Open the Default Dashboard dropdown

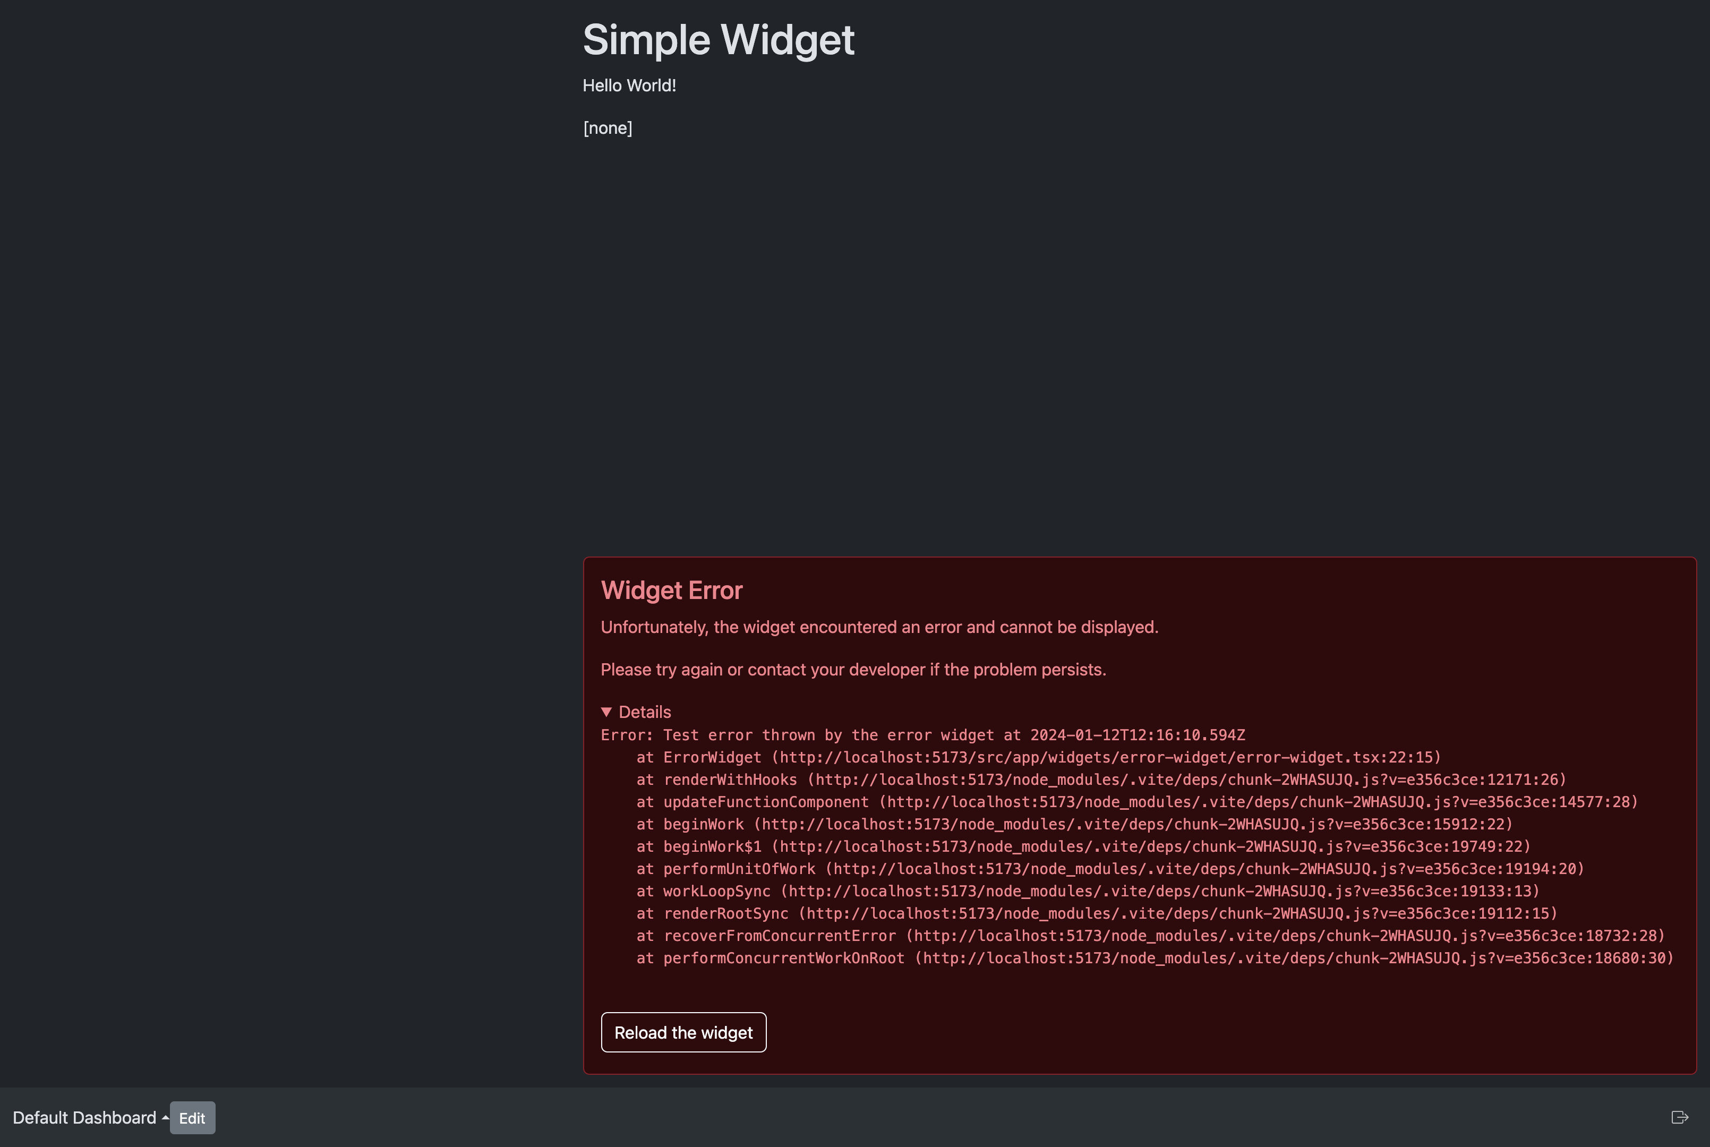pyautogui.click(x=91, y=1118)
